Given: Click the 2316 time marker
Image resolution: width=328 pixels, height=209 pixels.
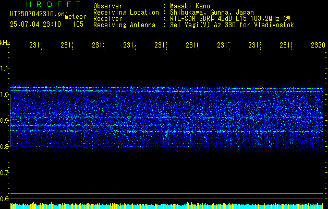Looking at the screenshot, I should (x=192, y=45).
